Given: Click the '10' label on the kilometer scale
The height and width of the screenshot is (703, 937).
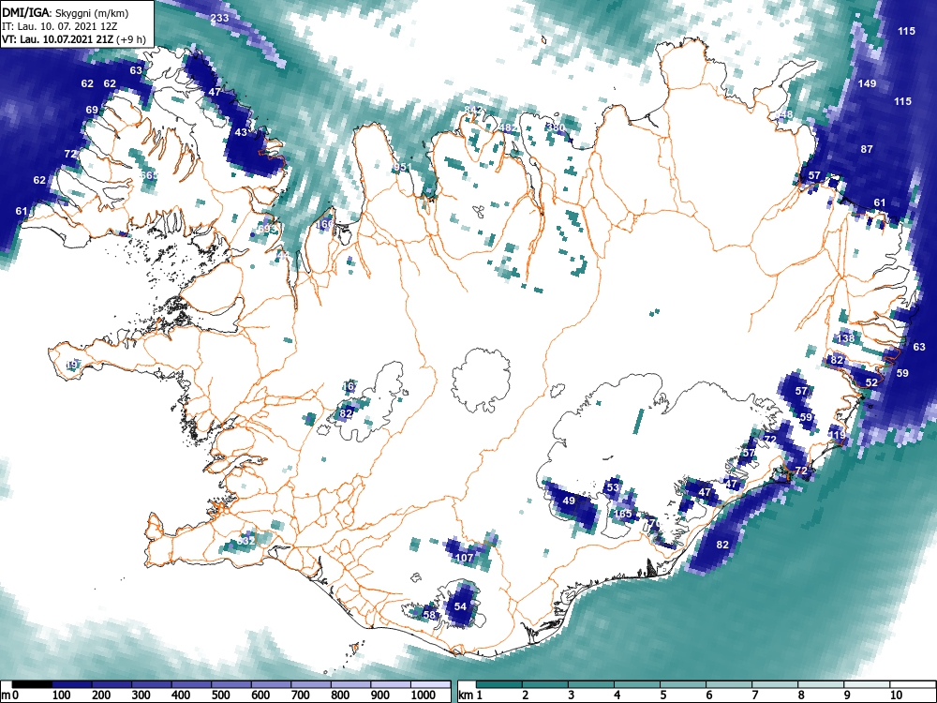Looking at the screenshot, I should 895,696.
